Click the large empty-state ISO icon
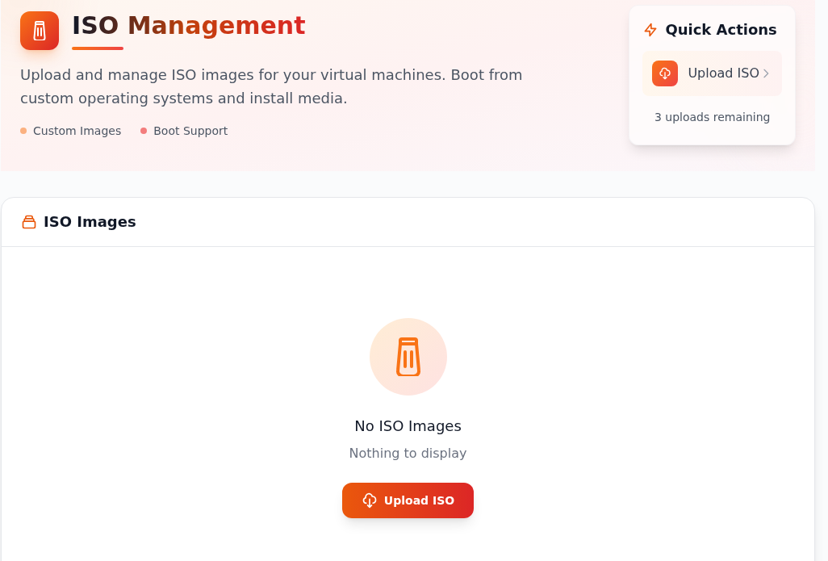 click(408, 357)
